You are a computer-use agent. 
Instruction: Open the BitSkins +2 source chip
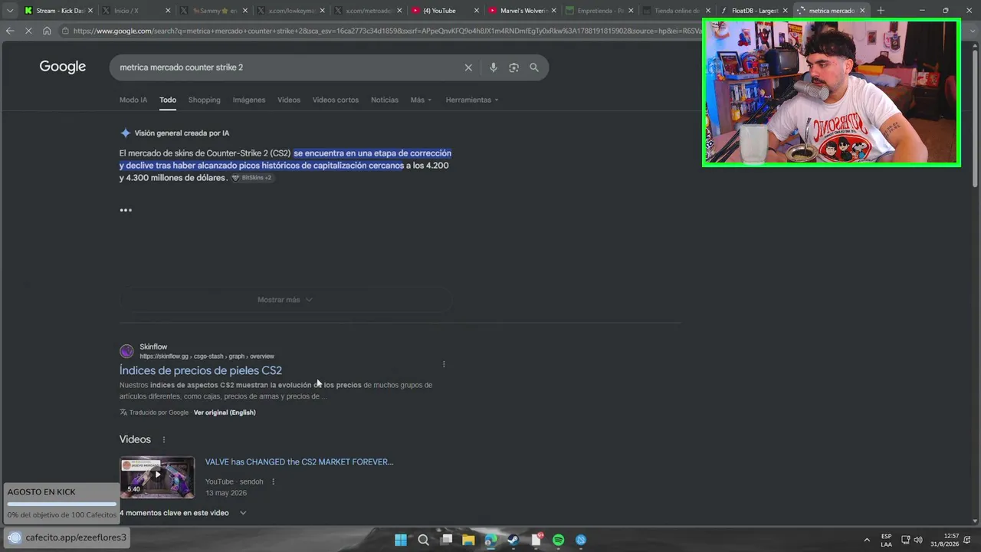(x=251, y=178)
